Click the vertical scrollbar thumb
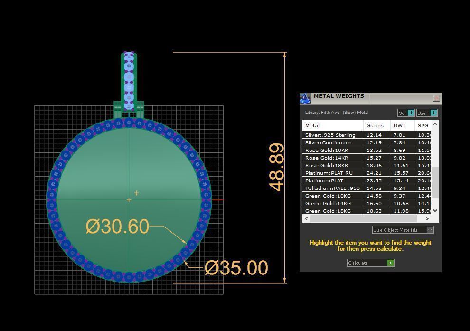This screenshot has height=331, width=470. (x=435, y=182)
